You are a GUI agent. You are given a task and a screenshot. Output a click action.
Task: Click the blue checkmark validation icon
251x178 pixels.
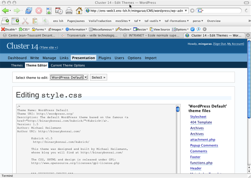(x=193, y=29)
